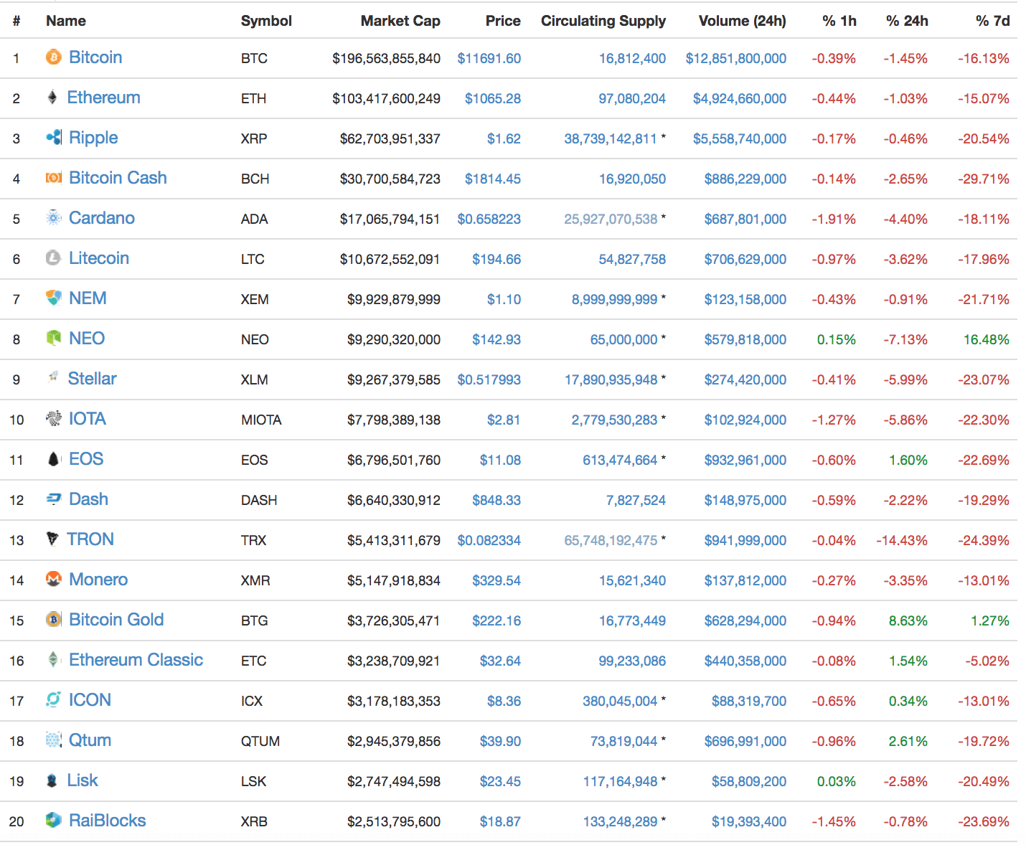Click the MIOTA symbol cell

pyautogui.click(x=261, y=420)
